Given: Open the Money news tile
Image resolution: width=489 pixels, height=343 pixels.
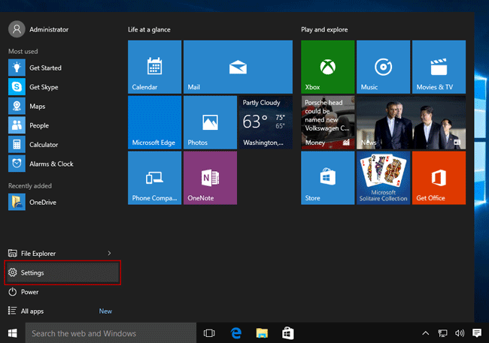Looking at the screenshot, I should pos(328,122).
